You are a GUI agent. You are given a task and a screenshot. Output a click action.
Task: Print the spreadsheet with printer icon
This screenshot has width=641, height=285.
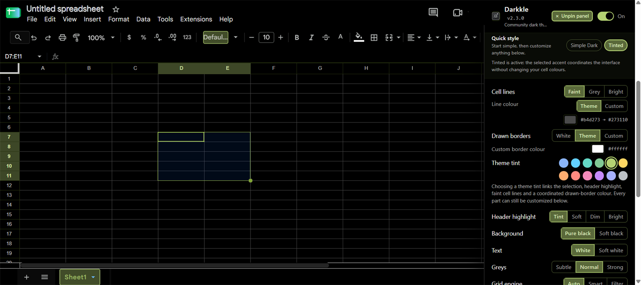[x=62, y=38]
